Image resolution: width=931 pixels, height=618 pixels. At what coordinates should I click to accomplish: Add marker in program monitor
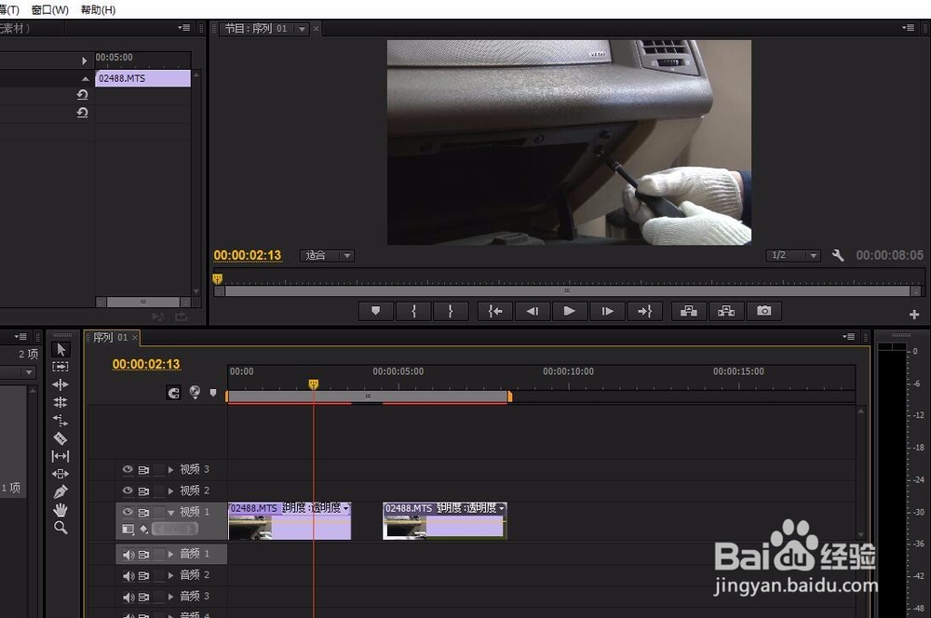376,311
